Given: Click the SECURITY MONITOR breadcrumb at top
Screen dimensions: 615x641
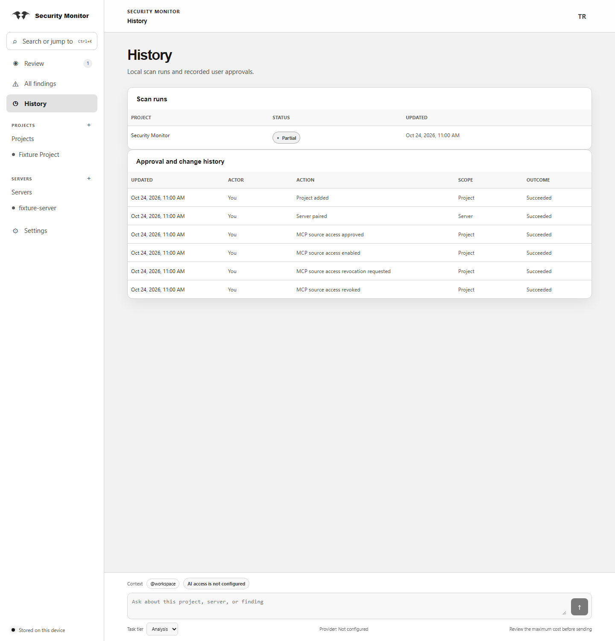Looking at the screenshot, I should pos(154,12).
